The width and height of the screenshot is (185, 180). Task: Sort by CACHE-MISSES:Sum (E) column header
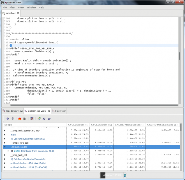[x=162, y=125]
